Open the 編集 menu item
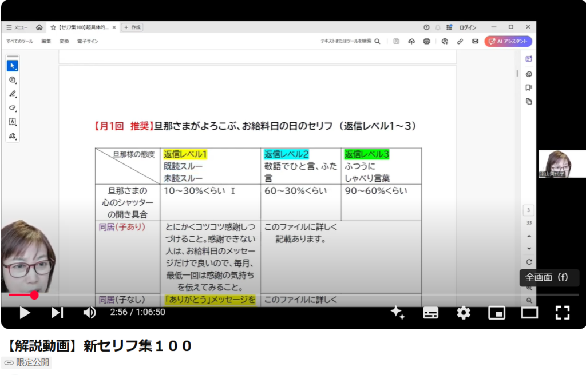The width and height of the screenshot is (586, 375). (46, 41)
